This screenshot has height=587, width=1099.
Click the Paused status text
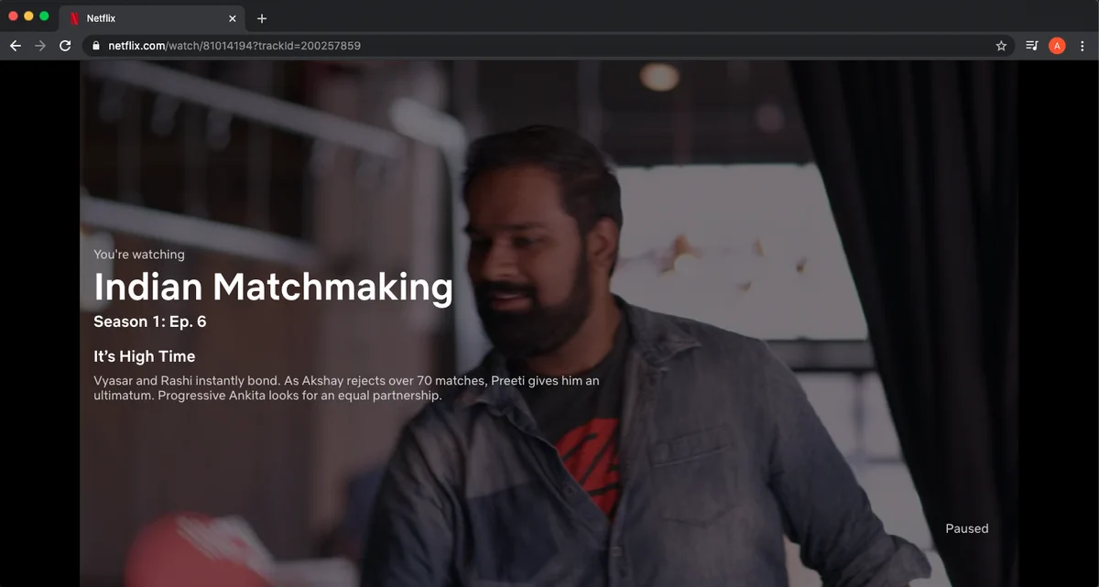(967, 528)
